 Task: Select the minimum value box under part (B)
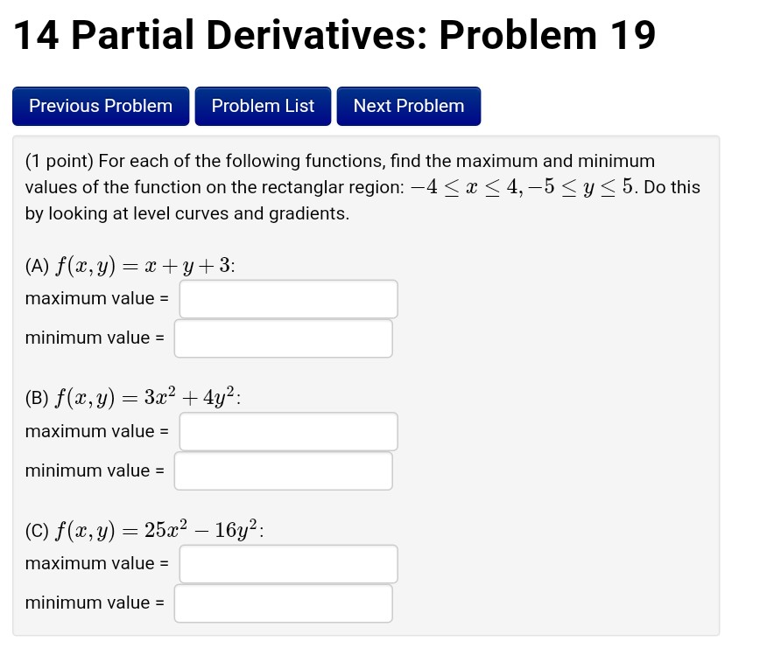coord(283,470)
